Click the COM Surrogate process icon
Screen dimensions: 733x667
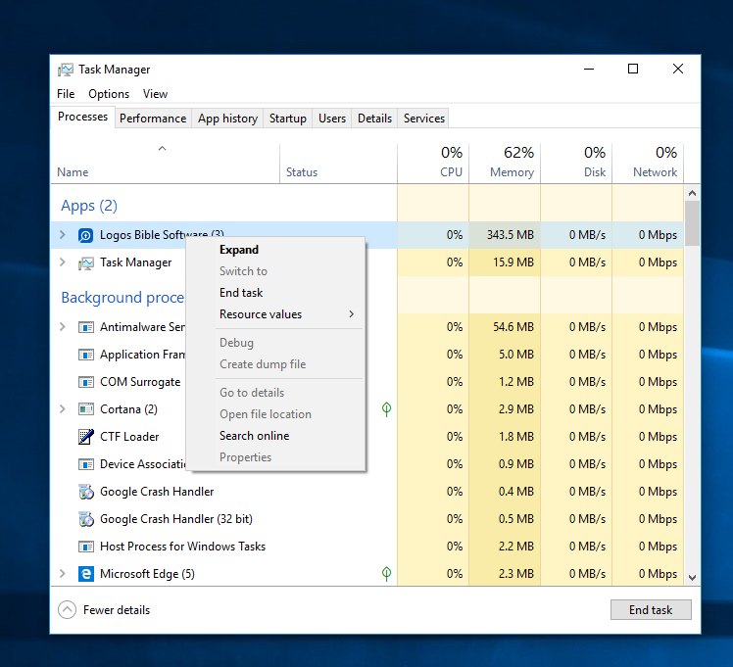tap(85, 383)
